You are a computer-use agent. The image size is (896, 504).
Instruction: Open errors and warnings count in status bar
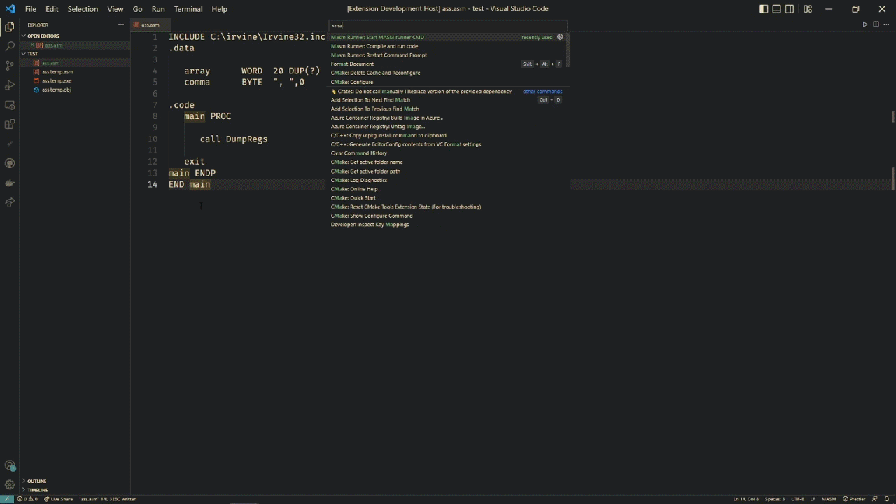pyautogui.click(x=27, y=499)
